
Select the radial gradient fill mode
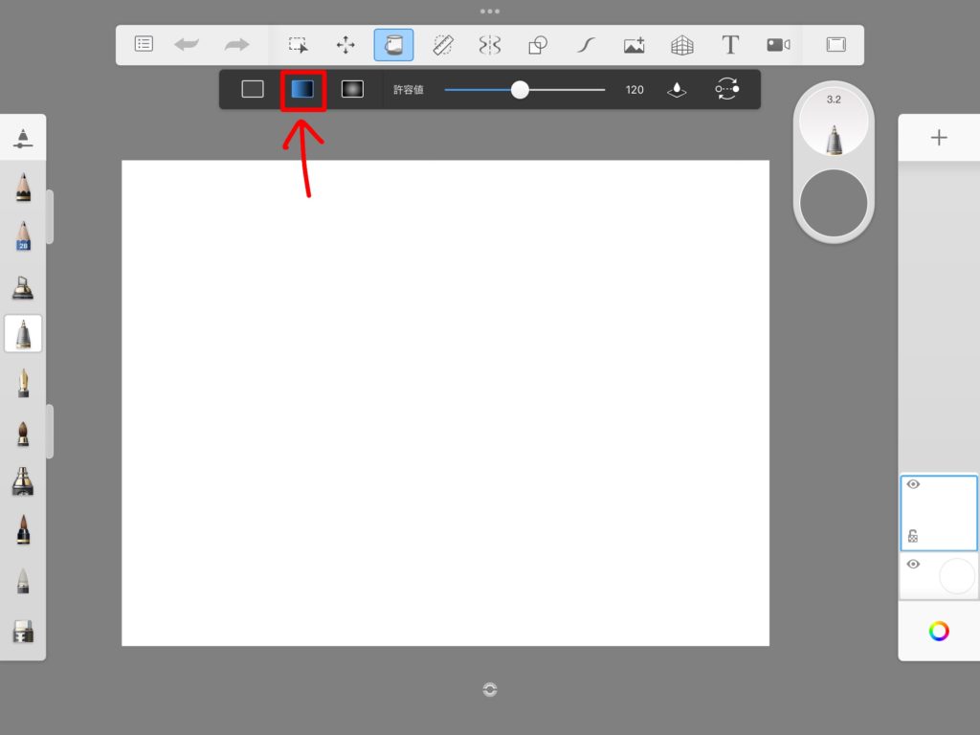(x=352, y=89)
